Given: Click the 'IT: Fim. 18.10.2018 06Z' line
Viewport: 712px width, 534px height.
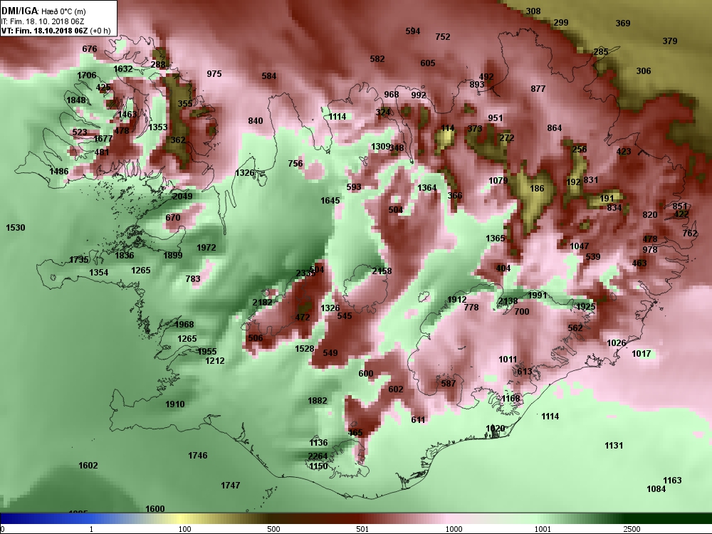Looking at the screenshot, I should click(43, 21).
